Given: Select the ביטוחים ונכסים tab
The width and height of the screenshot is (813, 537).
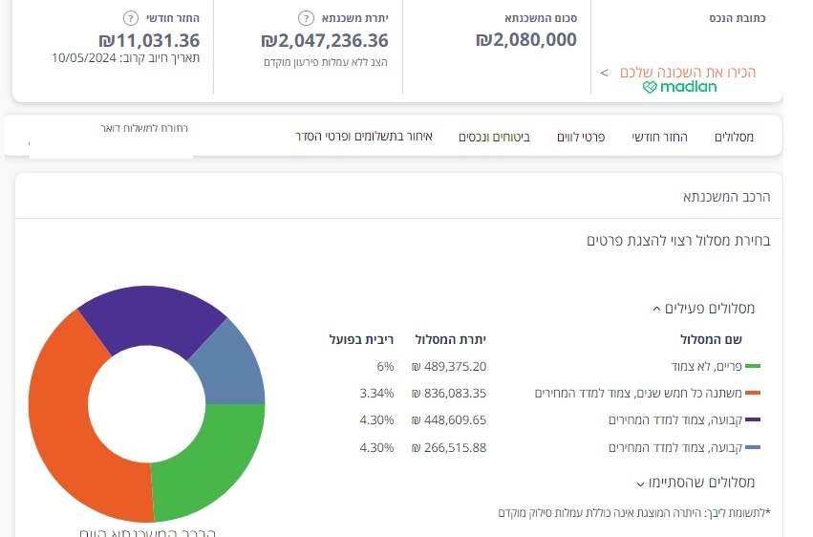Looking at the screenshot, I should (496, 137).
